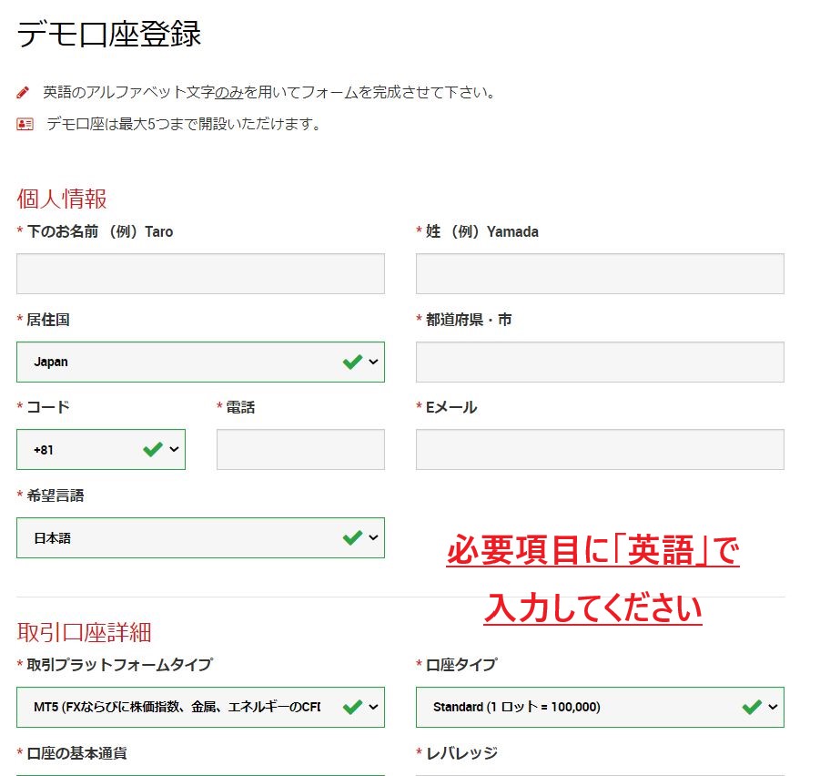Focus the 下のお名前 first name field

click(x=200, y=273)
